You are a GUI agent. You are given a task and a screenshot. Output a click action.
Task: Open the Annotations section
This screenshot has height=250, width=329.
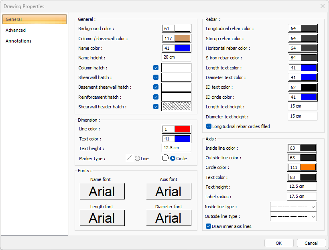(x=18, y=41)
